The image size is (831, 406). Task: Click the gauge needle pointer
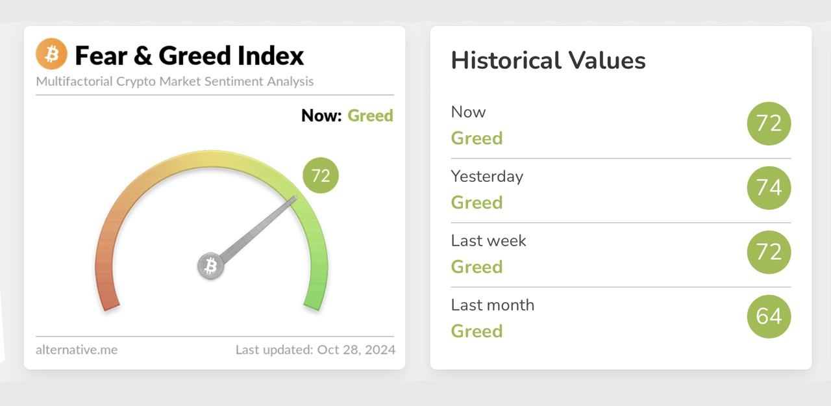click(260, 227)
